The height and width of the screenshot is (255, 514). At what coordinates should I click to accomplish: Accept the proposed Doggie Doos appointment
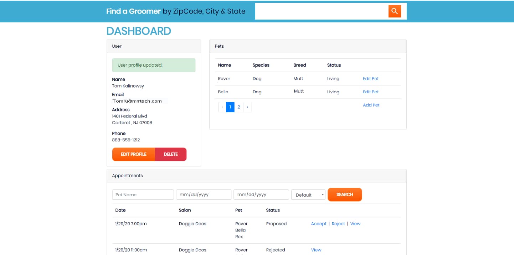tap(318, 223)
